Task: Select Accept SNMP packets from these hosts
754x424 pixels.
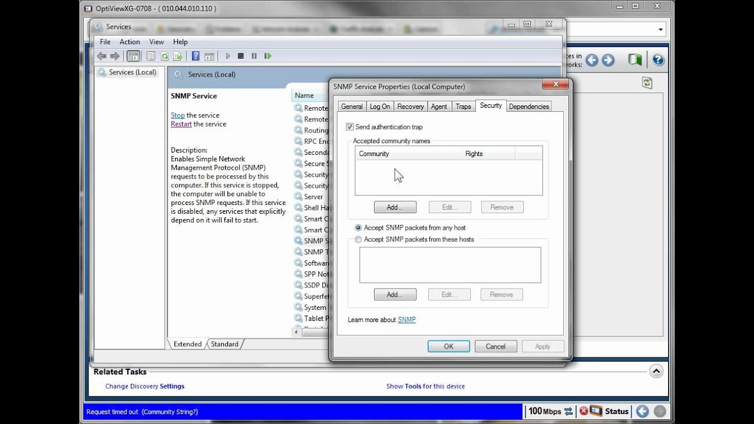Action: (x=358, y=239)
